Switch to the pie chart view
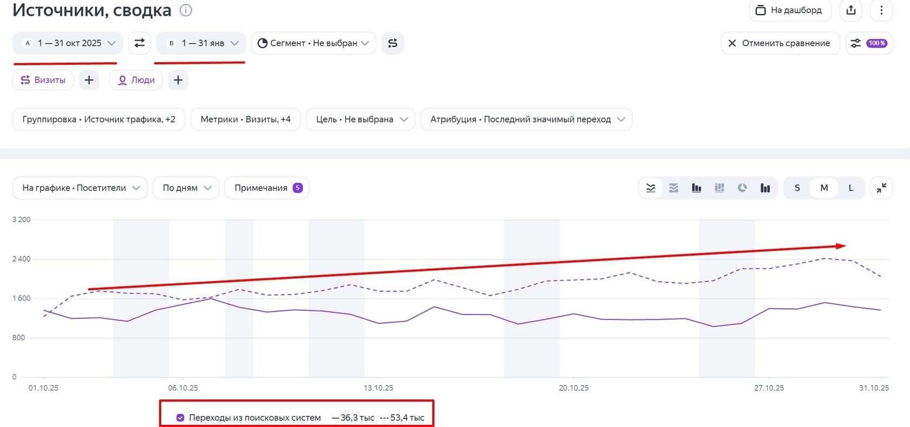 (742, 188)
